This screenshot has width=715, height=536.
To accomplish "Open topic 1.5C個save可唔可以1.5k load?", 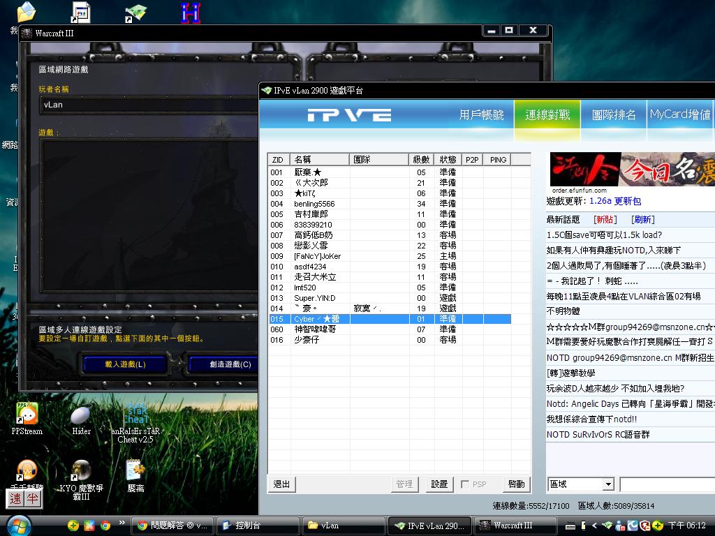I will pyautogui.click(x=604, y=235).
